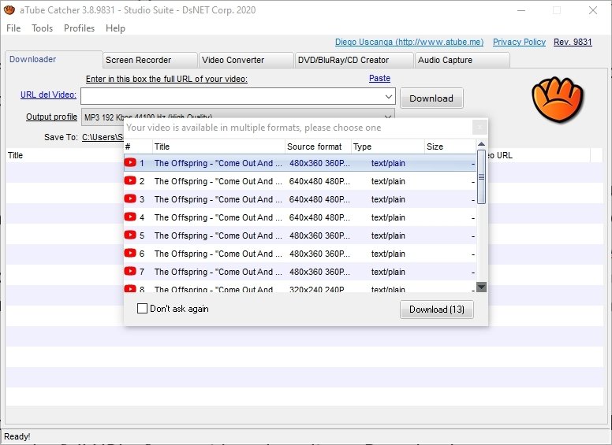Open the Diego Uscanga atube.me link
The height and width of the screenshot is (445, 612).
click(x=409, y=42)
